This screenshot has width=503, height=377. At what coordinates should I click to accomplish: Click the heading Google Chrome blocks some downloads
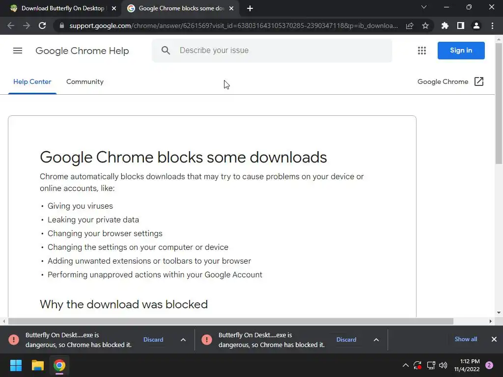point(183,158)
